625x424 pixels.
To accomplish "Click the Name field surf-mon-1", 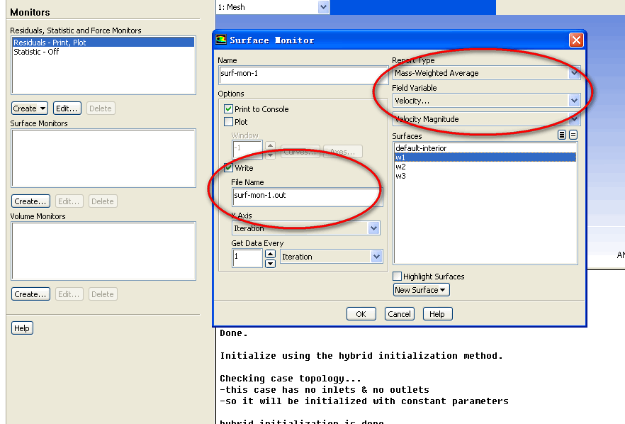I will point(303,75).
